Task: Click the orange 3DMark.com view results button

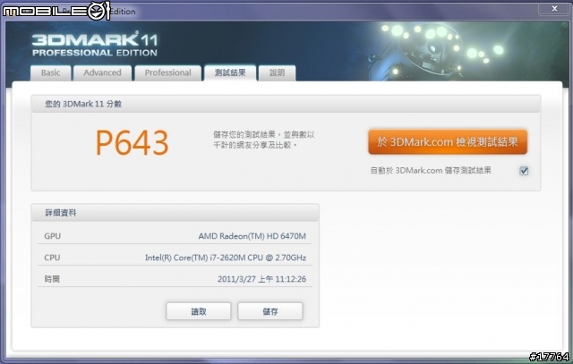Action: tap(448, 141)
